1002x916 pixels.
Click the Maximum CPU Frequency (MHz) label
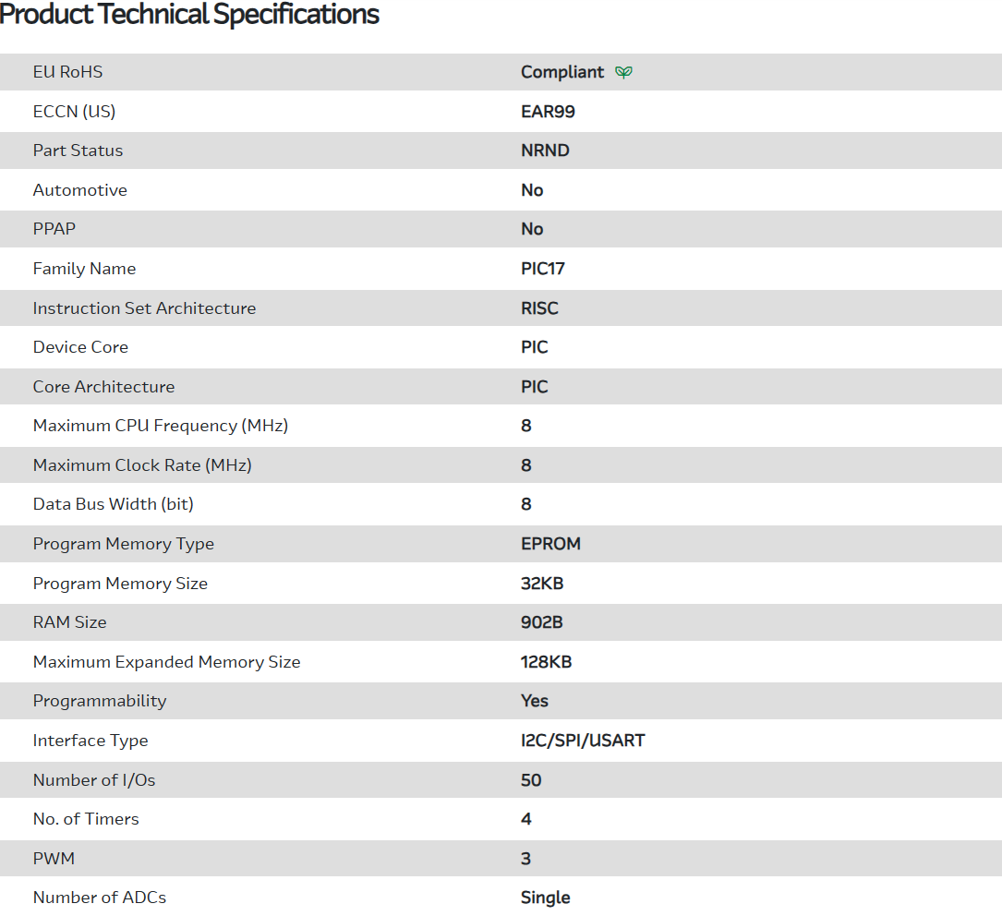[x=161, y=426]
